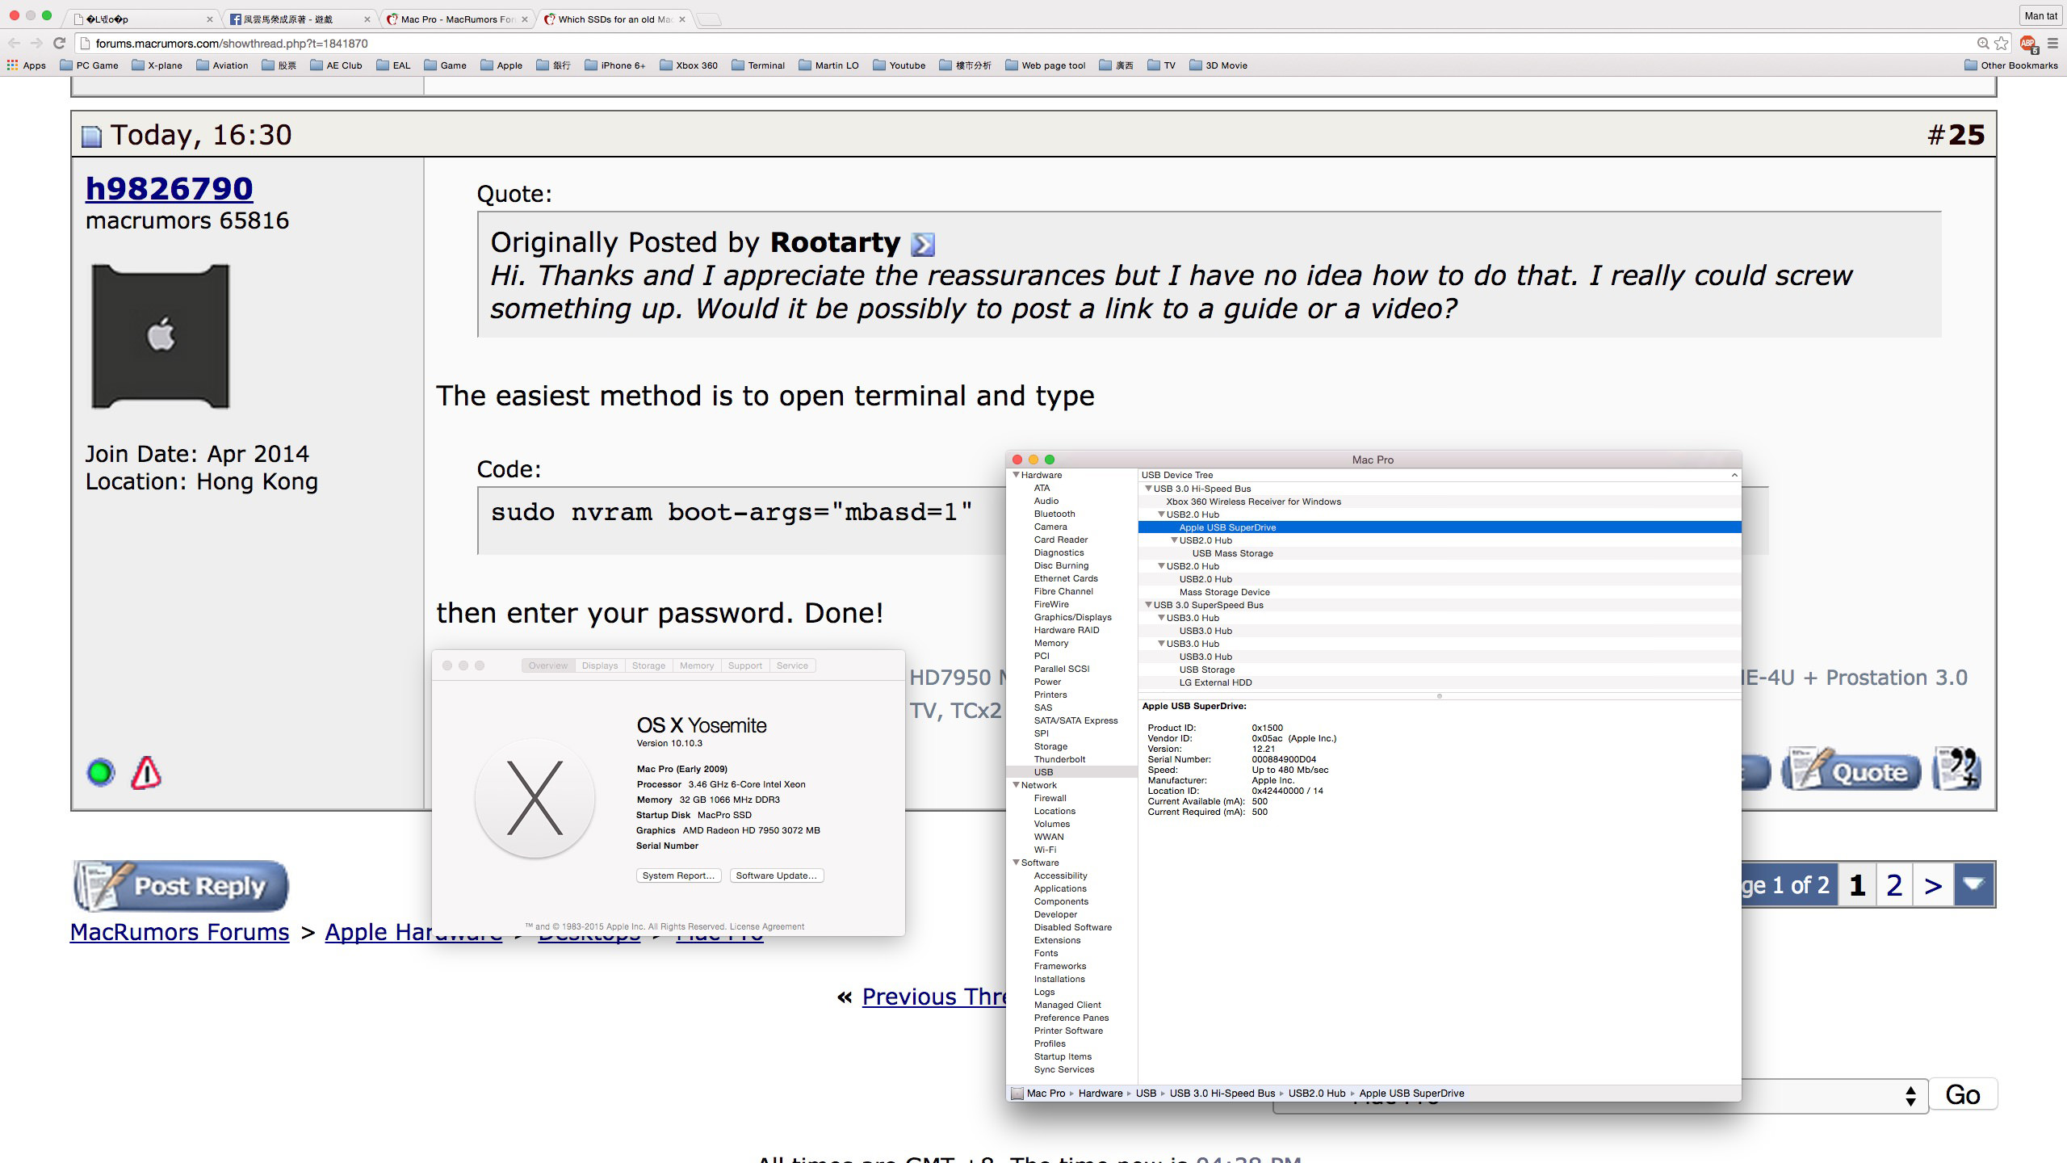Open post permalink #25
The height and width of the screenshot is (1163, 2067).
point(1965,135)
